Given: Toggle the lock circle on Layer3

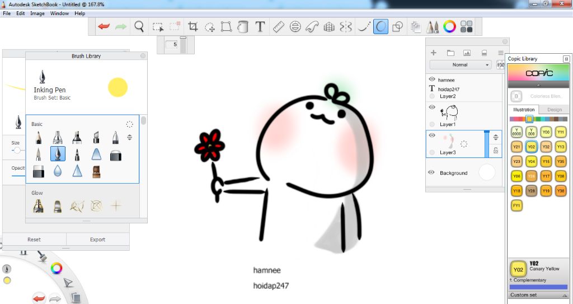Looking at the screenshot, I should click(433, 152).
